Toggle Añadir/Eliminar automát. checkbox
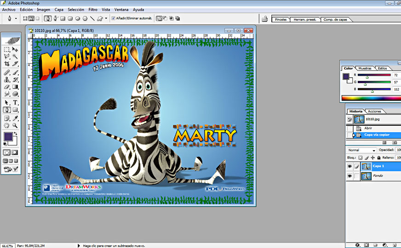Image resolution: width=401 pixels, height=248 pixels. point(114,18)
